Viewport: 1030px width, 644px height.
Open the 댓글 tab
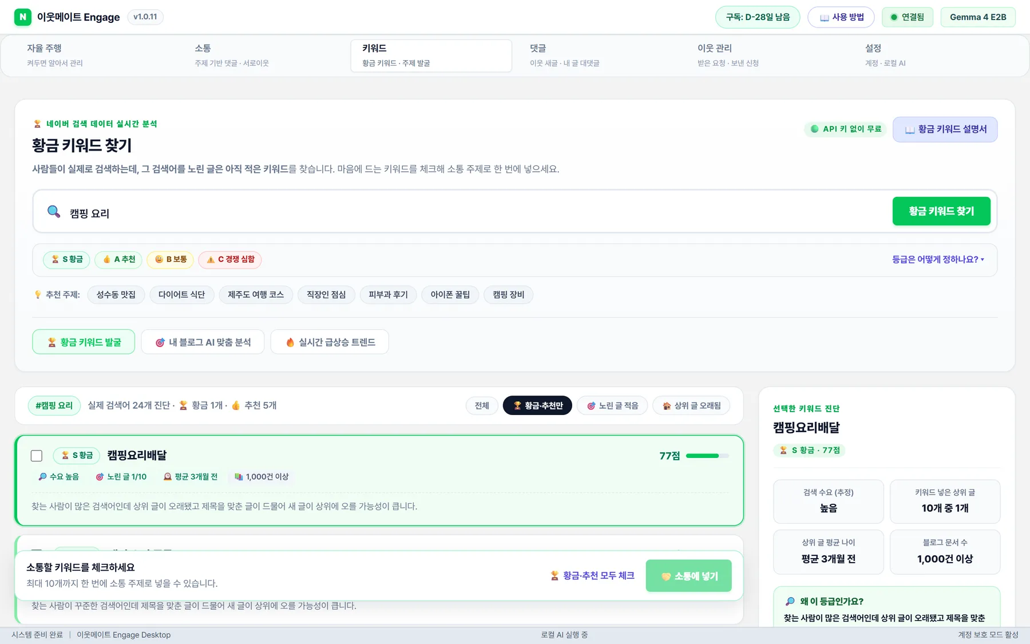click(599, 56)
